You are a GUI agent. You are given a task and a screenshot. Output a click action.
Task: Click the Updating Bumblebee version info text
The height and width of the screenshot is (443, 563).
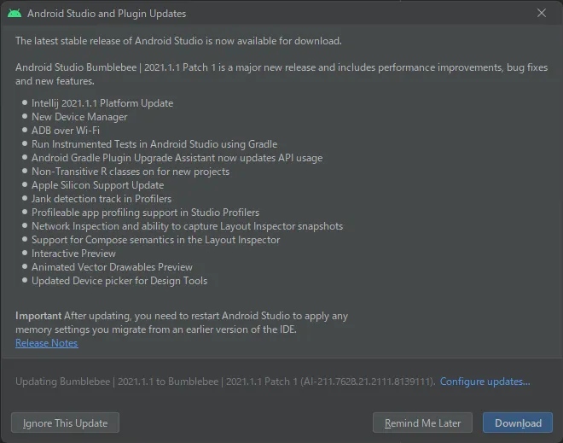225,382
